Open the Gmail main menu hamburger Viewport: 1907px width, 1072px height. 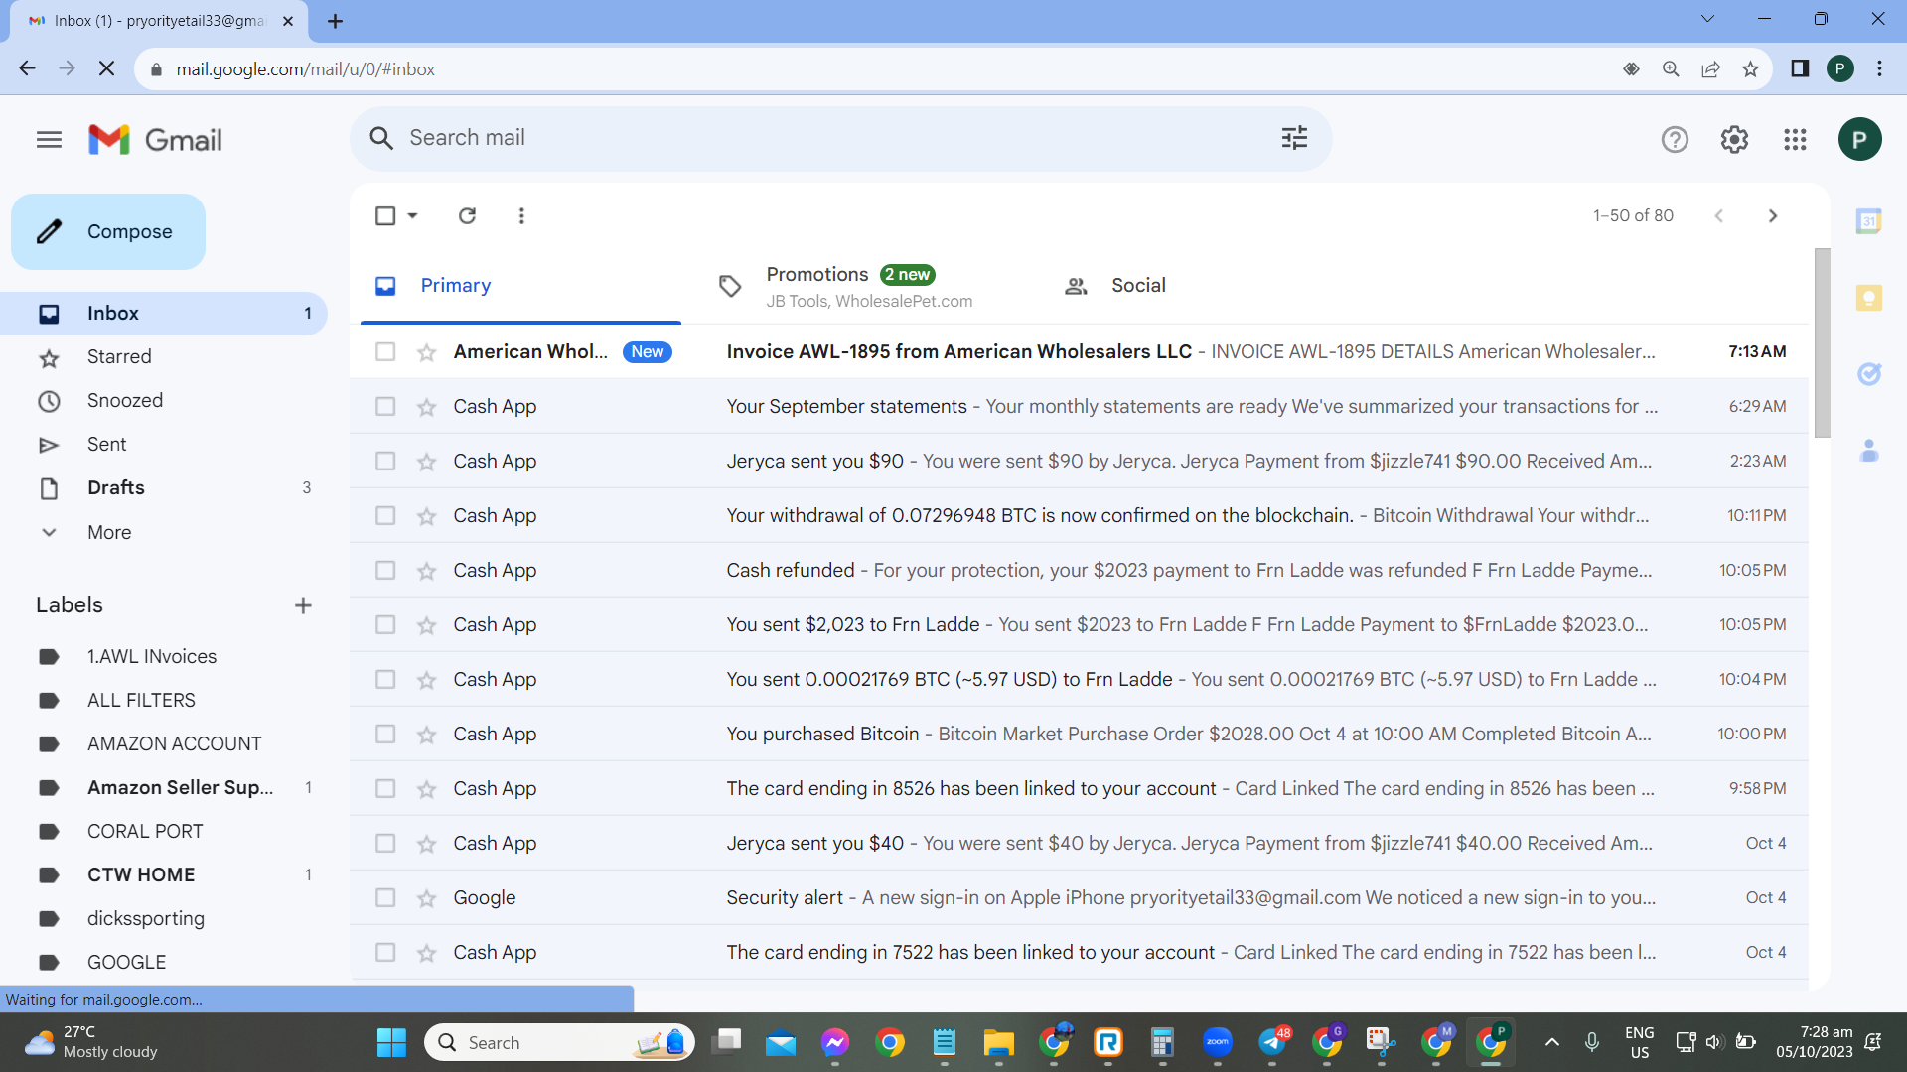point(49,140)
